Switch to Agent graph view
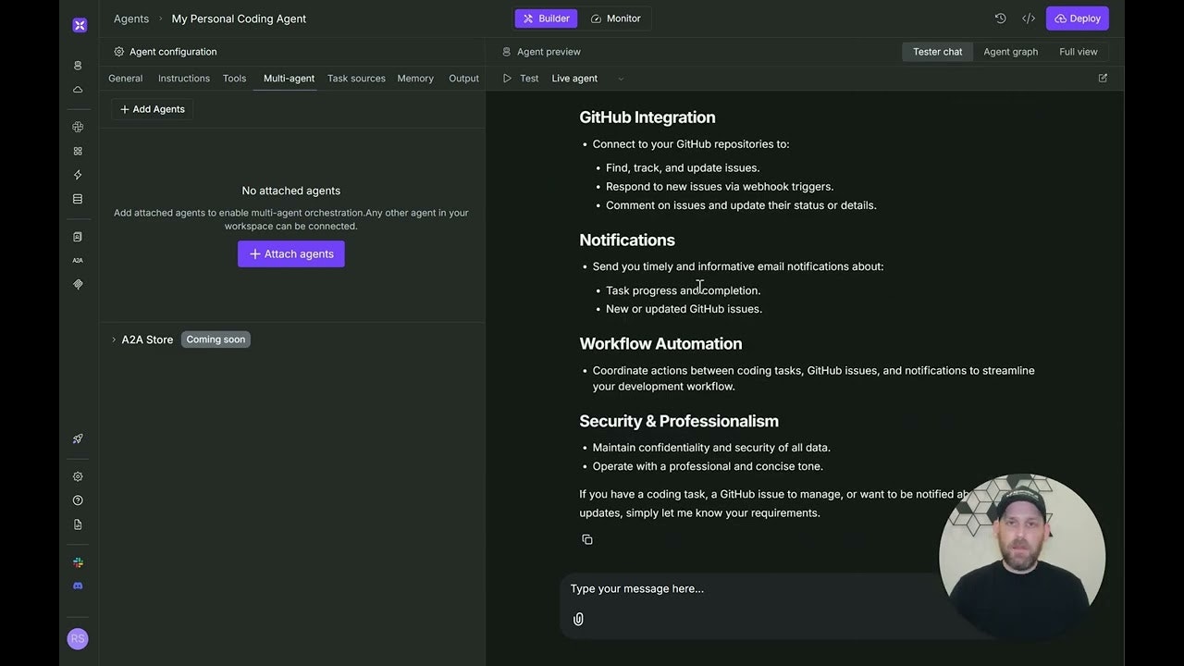 tap(1010, 52)
